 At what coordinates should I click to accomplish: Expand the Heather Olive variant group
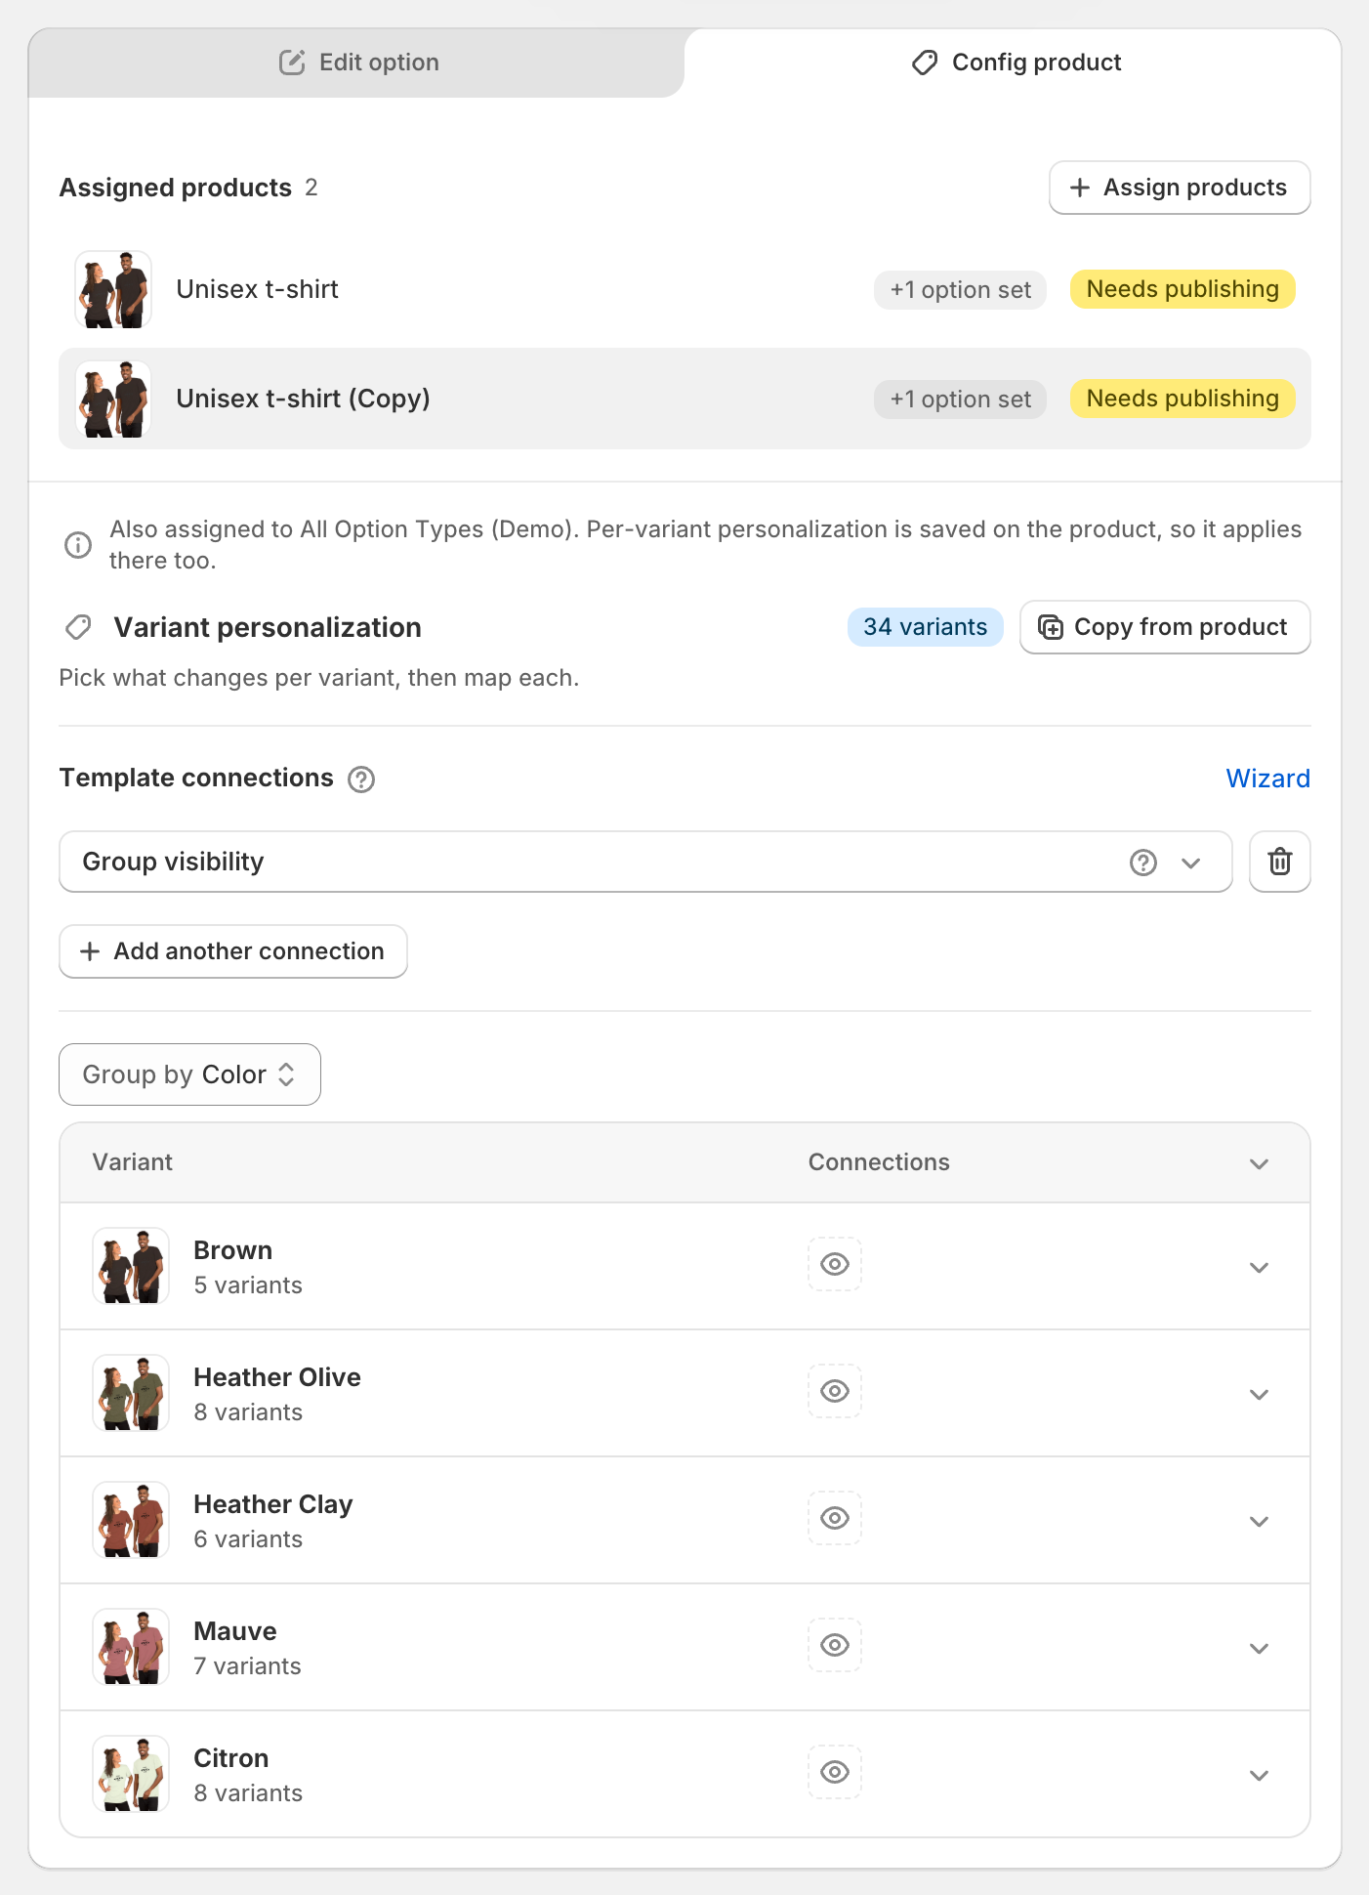point(1259,1394)
